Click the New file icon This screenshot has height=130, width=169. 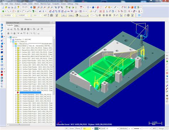click(x=3, y=7)
